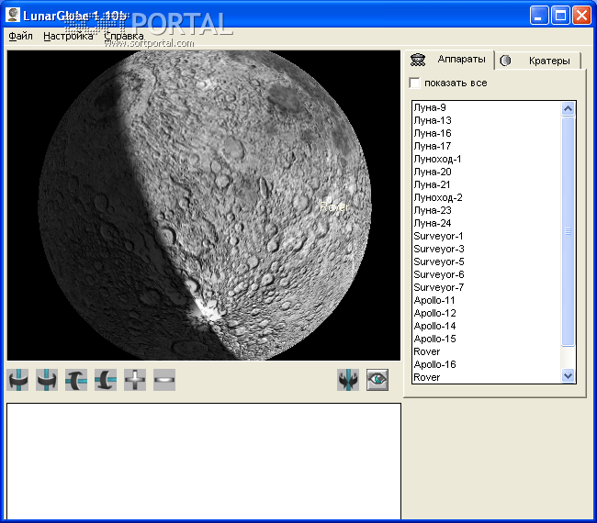Toggle the eye visibility button
The image size is (597, 523).
point(377,380)
